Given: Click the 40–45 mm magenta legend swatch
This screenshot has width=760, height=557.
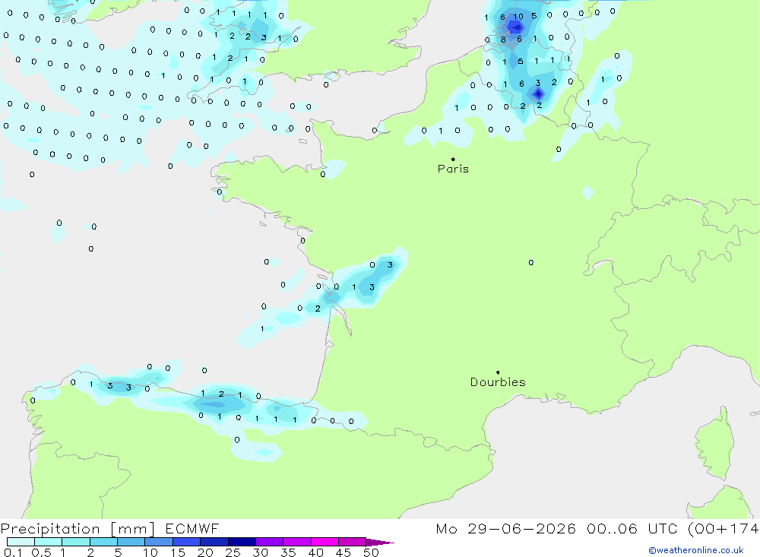Looking at the screenshot, I should [x=325, y=542].
